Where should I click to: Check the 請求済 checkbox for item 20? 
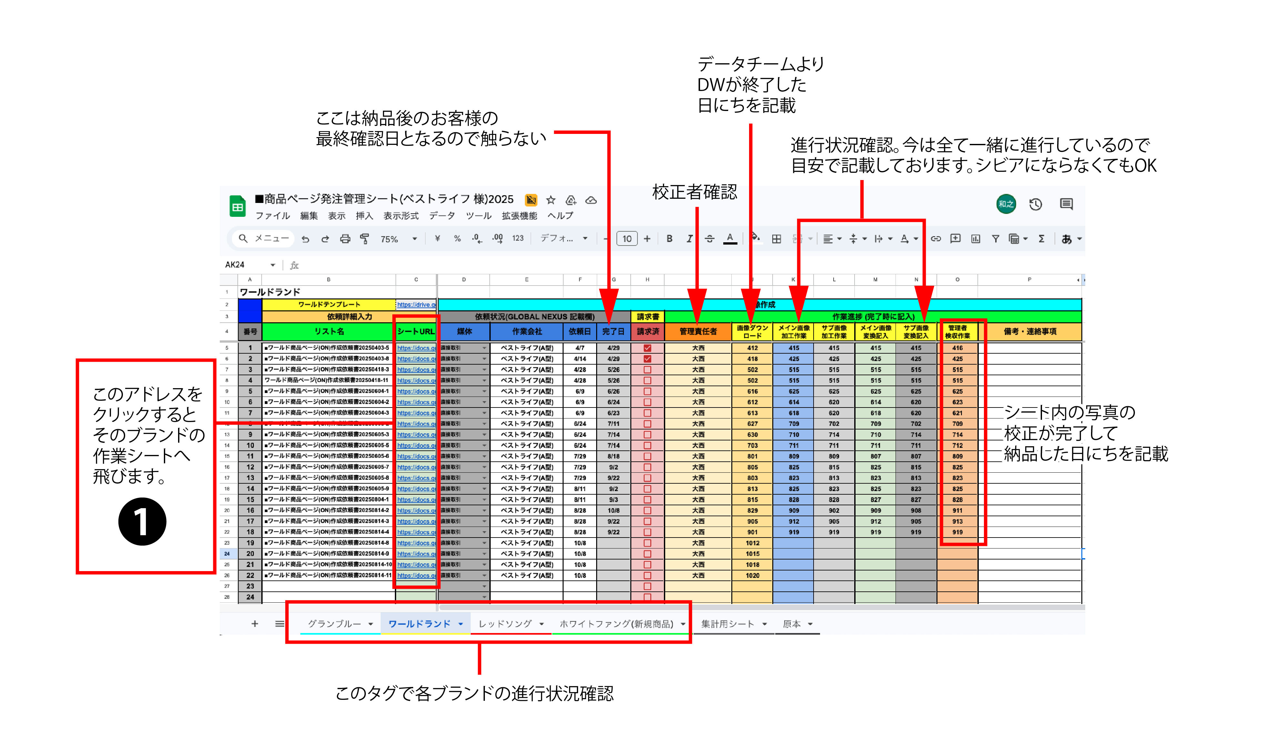point(647,554)
